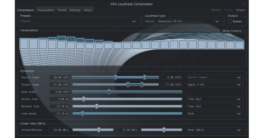The width and height of the screenshot is (264, 138).
Task: Open the About tab
Action: (x=88, y=10)
